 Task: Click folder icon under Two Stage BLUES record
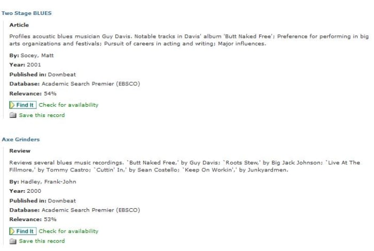[x=13, y=115]
